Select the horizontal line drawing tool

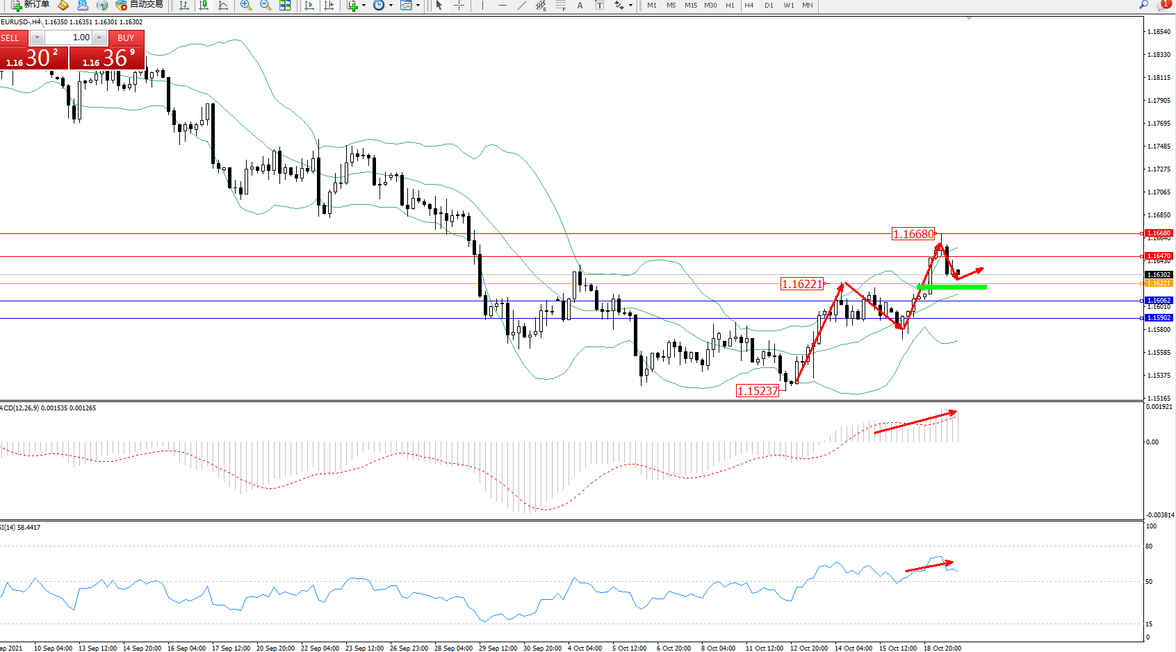tap(503, 5)
